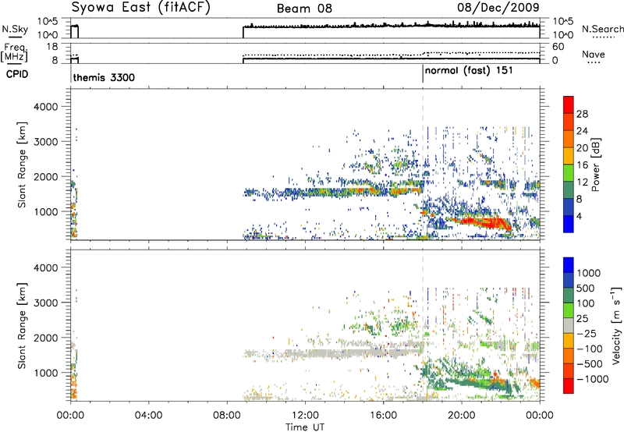Click the 'Syowa East (fitACF)' title text
Viewport: 624px width, 432px height.
[141, 8]
